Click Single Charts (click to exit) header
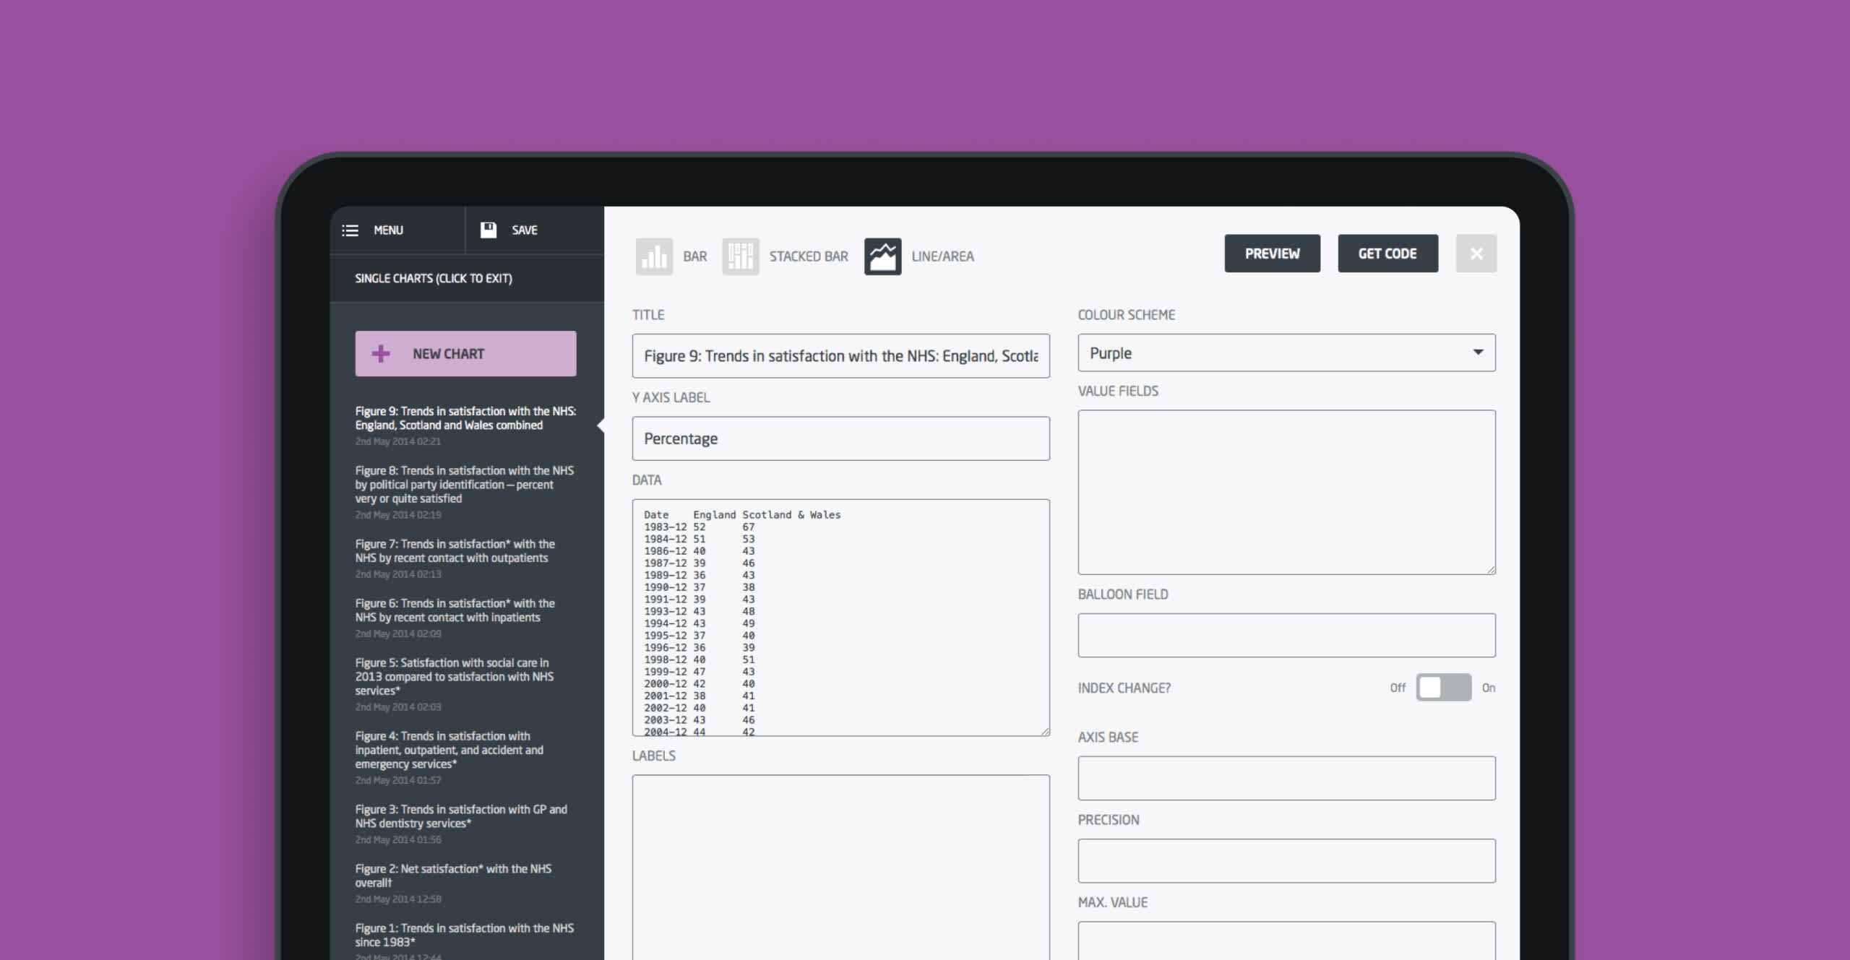The height and width of the screenshot is (960, 1850). coord(434,278)
